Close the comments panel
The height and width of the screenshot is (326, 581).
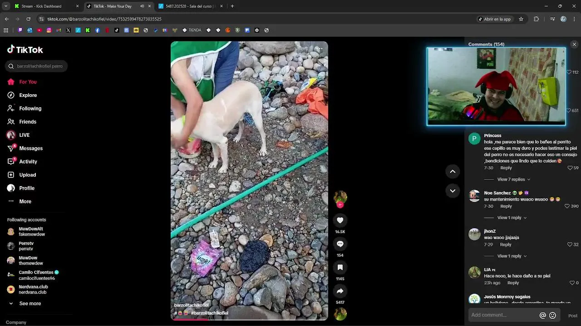574,44
